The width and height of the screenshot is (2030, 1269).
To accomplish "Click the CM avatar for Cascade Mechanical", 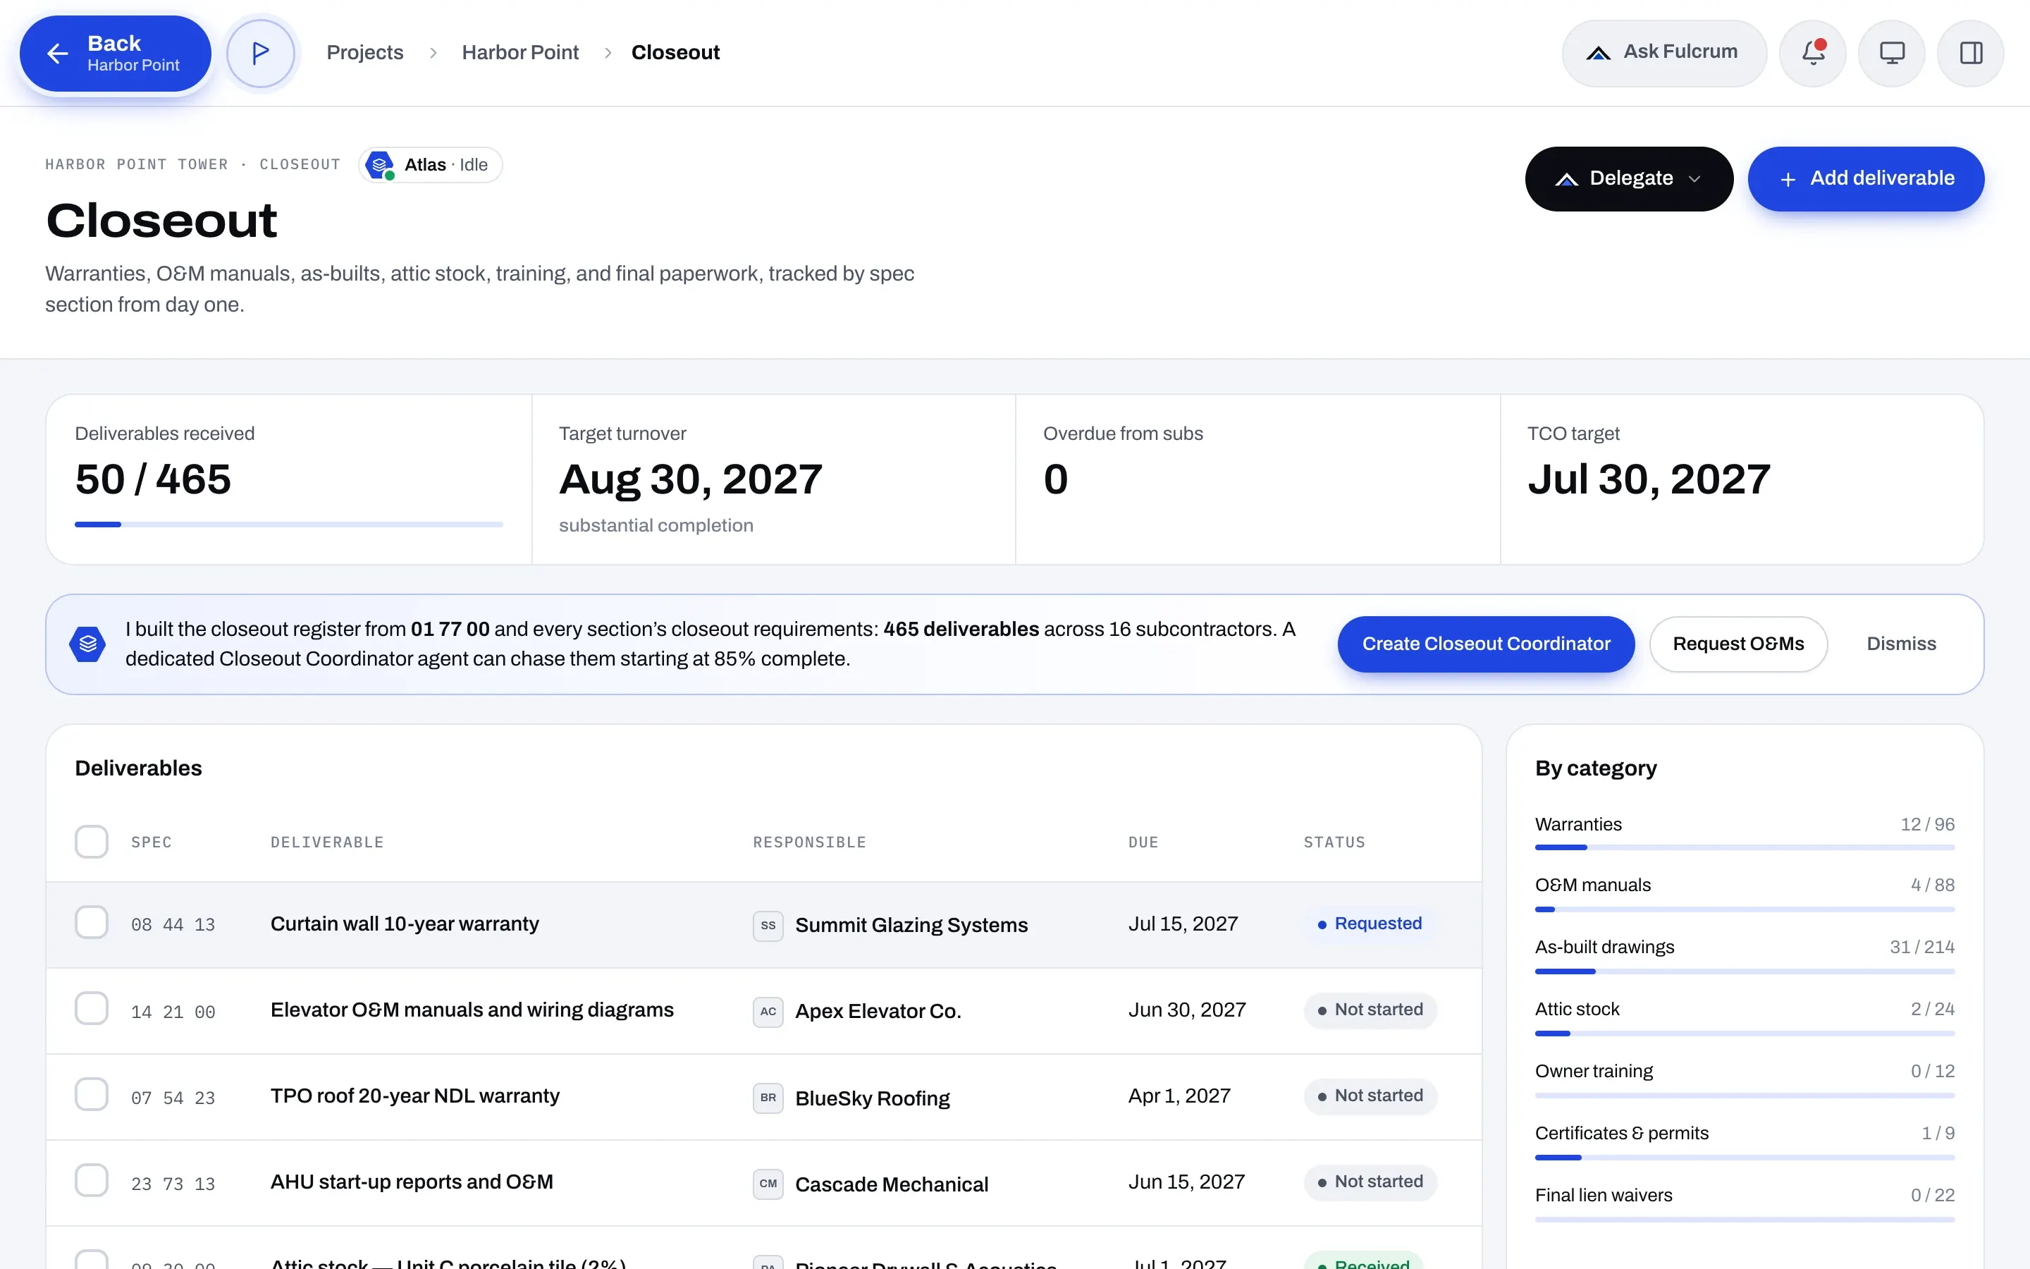I will click(x=768, y=1184).
